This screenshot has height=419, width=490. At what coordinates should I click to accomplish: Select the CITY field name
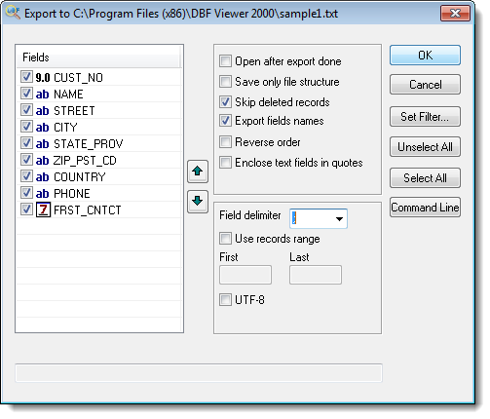[65, 128]
